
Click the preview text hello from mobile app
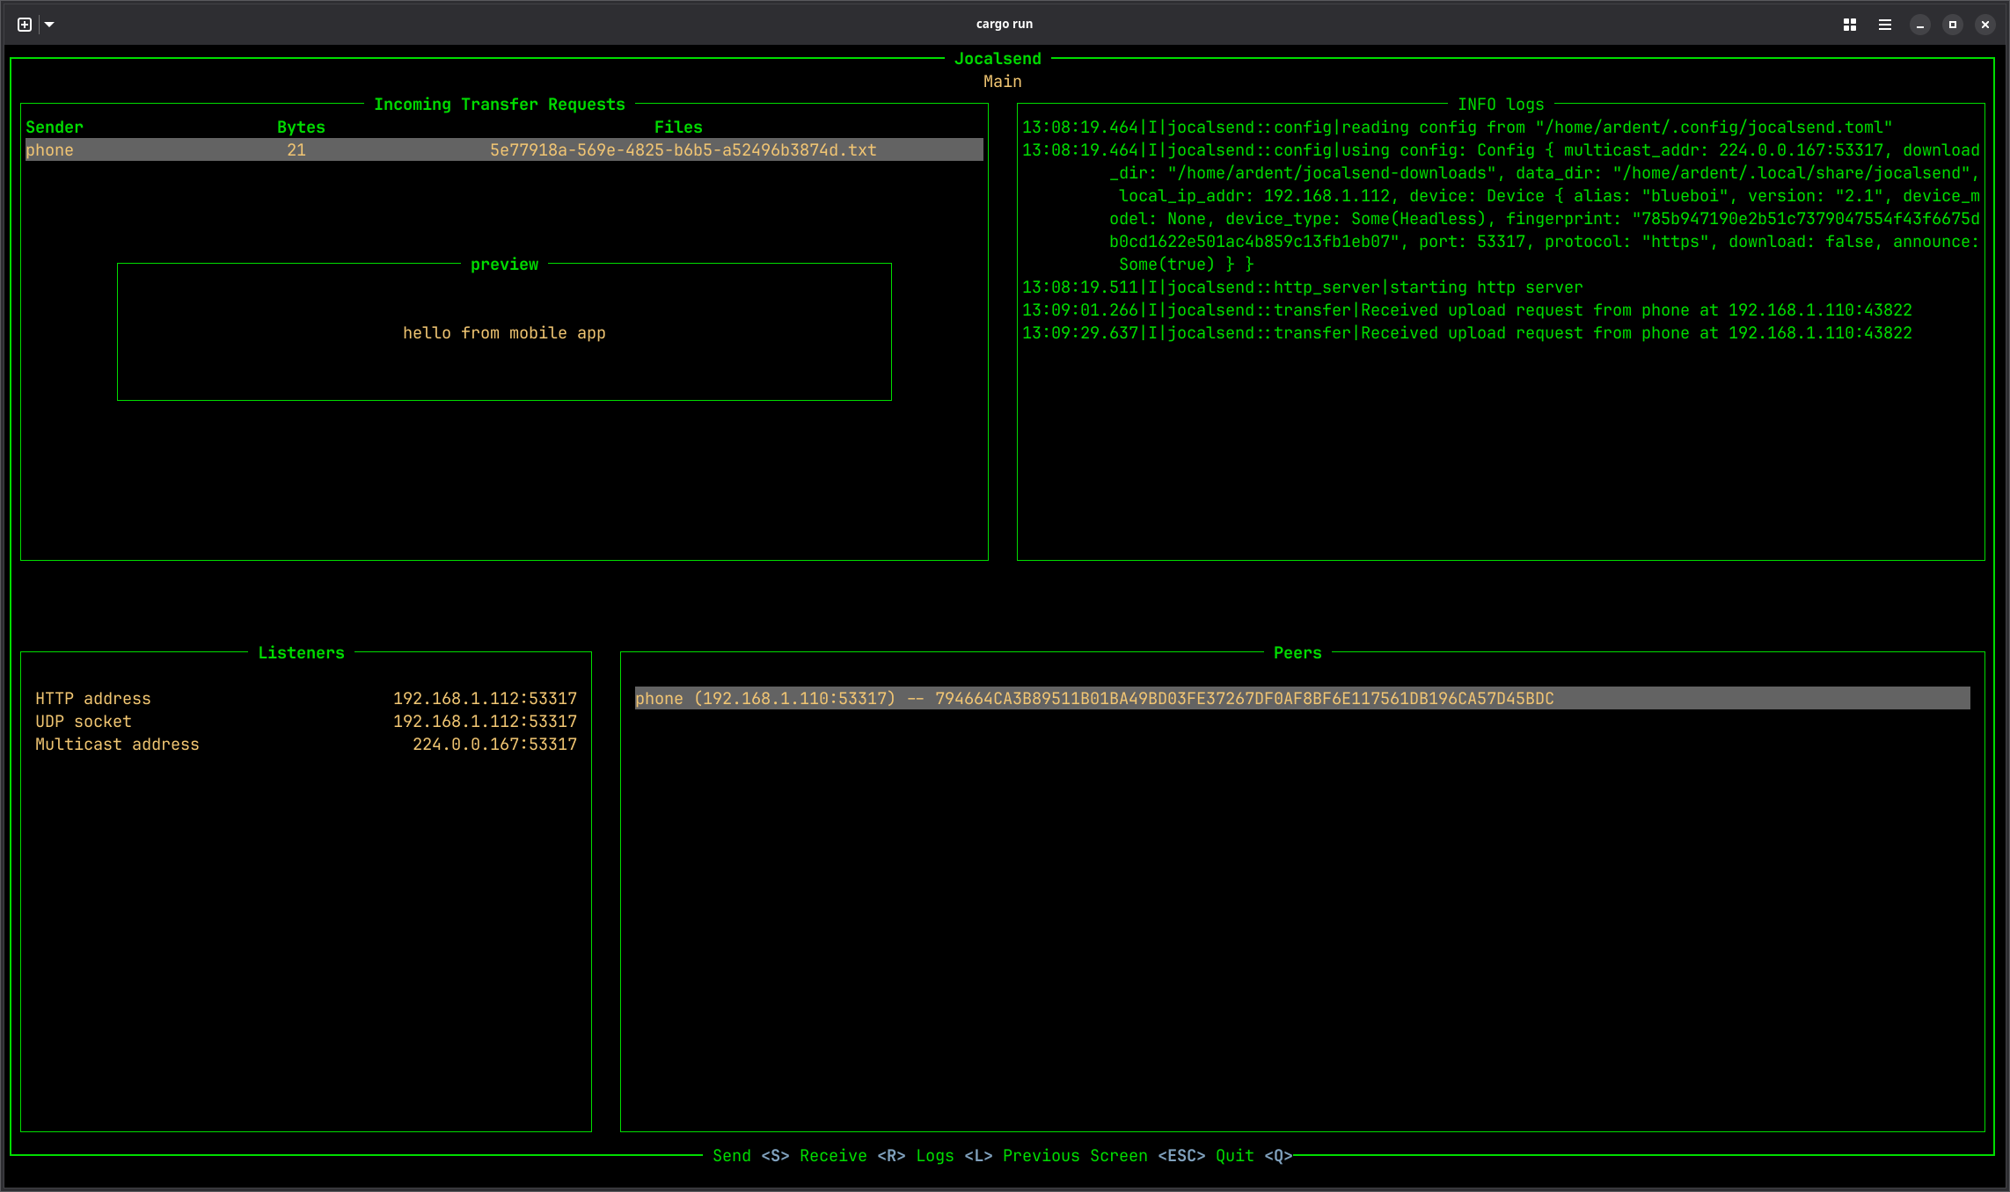504,333
